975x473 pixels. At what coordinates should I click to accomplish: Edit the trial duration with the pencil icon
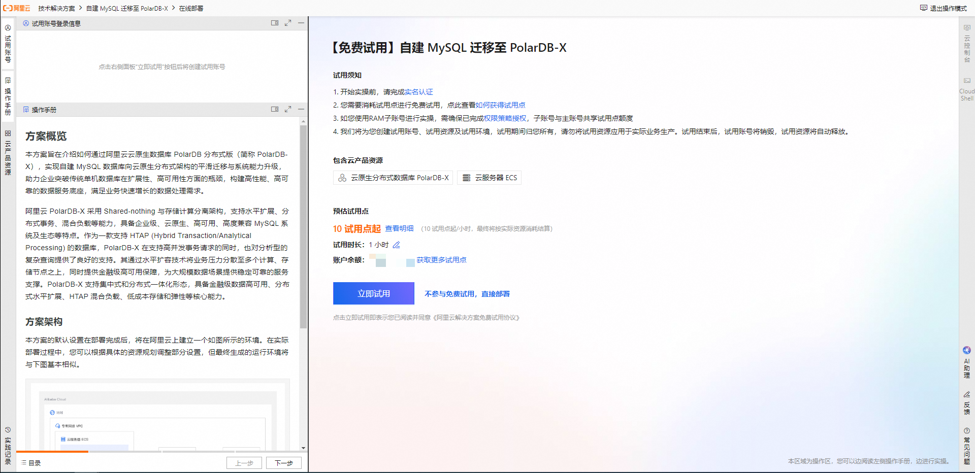397,245
